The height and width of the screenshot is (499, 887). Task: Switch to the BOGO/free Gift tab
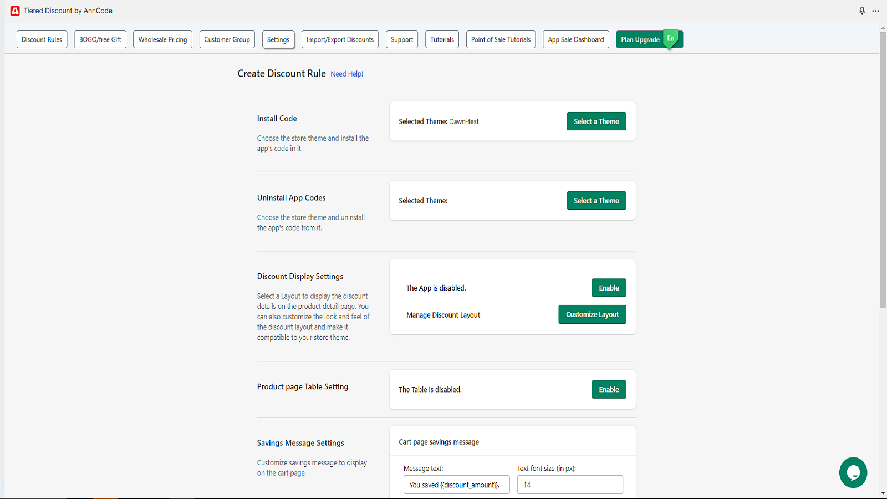[x=100, y=39]
